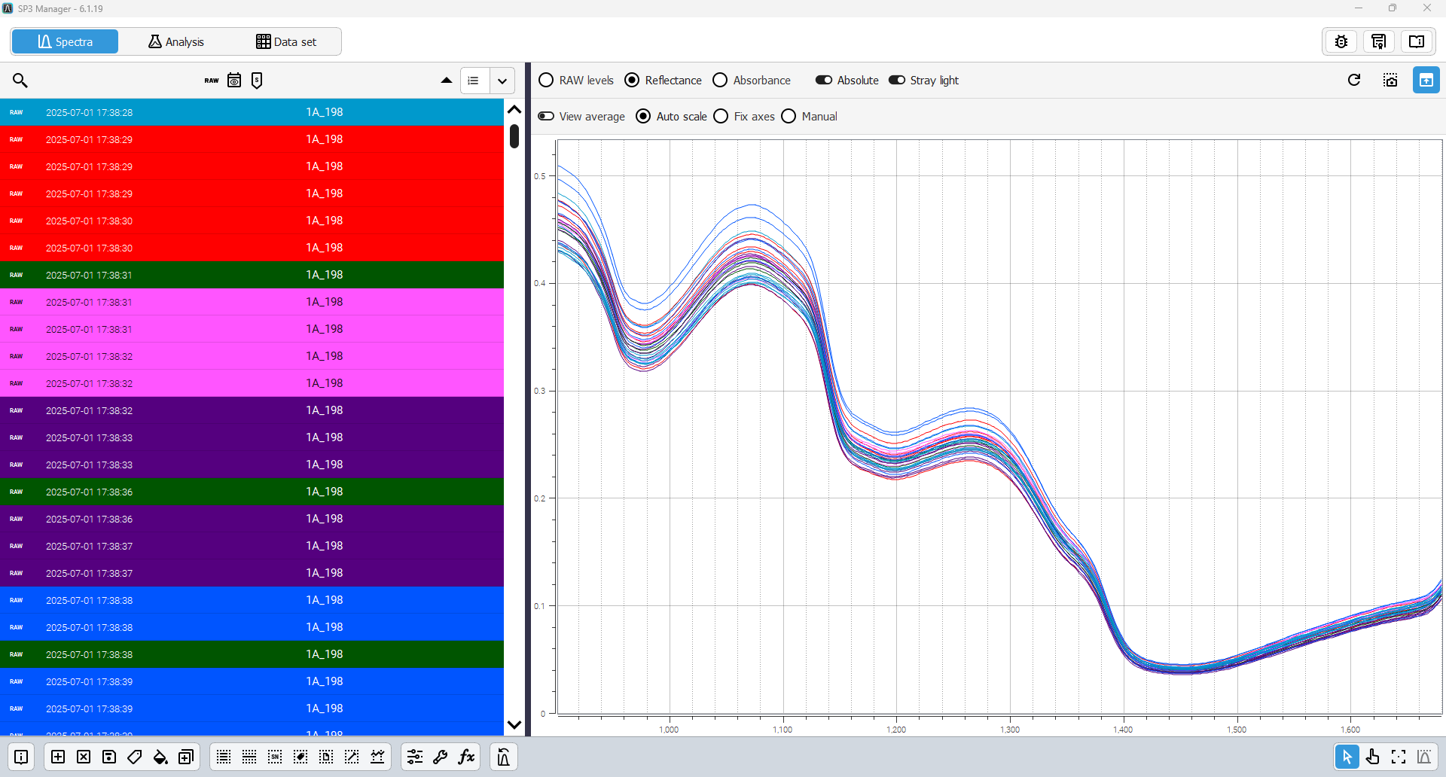Viewport: 1446px width, 777px height.
Task: Click the save disk icon
Action: click(x=109, y=757)
